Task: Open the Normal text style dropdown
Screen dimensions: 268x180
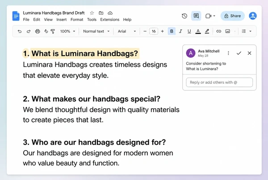Action: coord(96,31)
